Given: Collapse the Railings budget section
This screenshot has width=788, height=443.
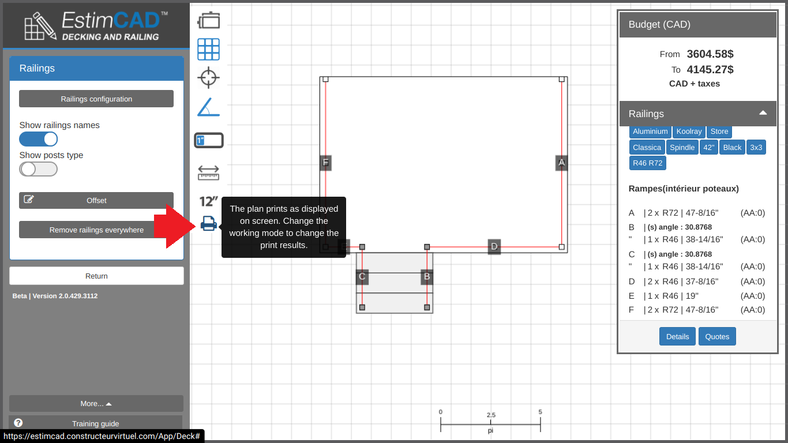Looking at the screenshot, I should click(x=763, y=113).
